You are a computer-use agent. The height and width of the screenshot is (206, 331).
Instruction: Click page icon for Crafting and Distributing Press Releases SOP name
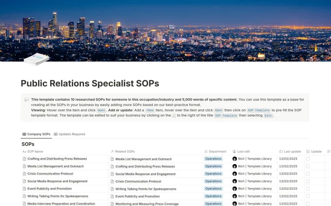24,159
